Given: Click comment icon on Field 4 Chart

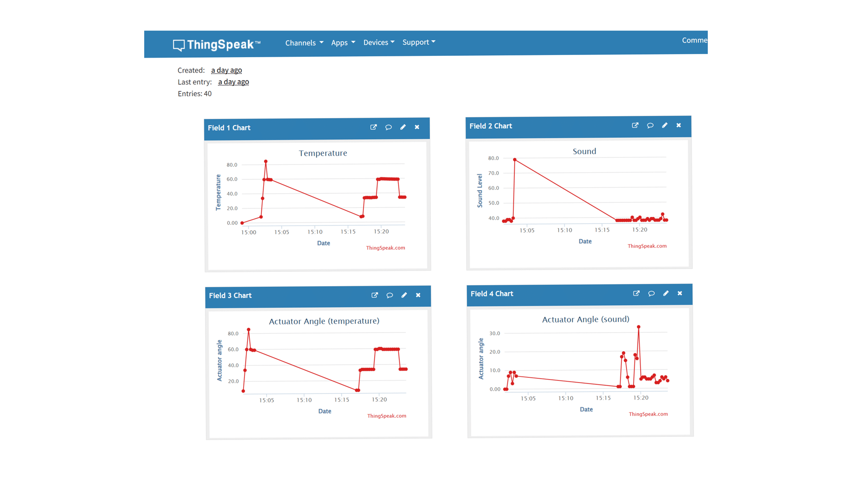Looking at the screenshot, I should click(651, 294).
